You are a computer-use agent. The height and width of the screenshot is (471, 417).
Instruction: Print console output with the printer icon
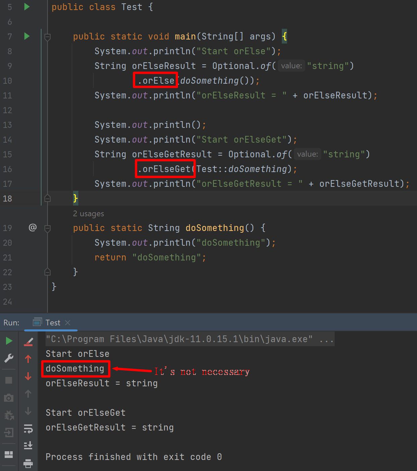tap(28, 463)
